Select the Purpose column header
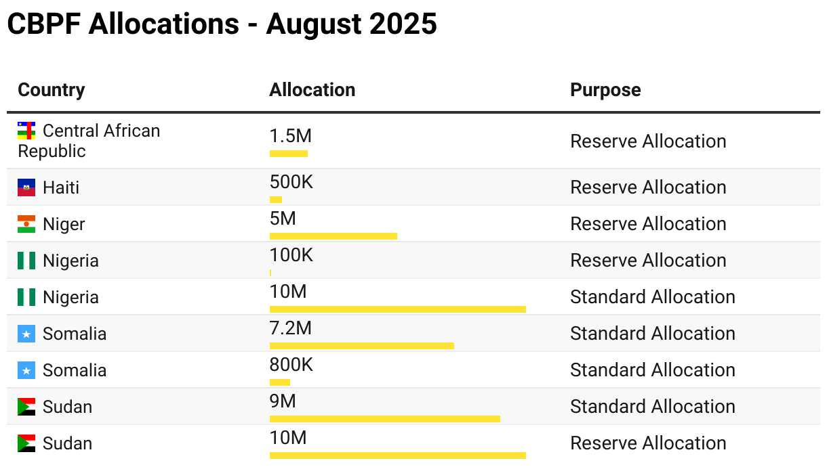The width and height of the screenshot is (827, 467). (x=605, y=90)
